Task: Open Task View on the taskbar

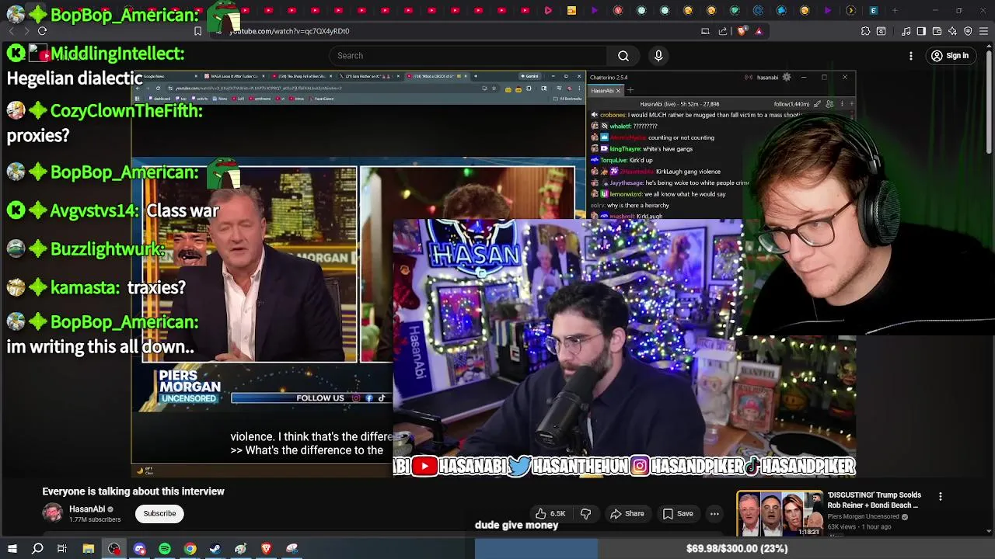Action: [62, 549]
